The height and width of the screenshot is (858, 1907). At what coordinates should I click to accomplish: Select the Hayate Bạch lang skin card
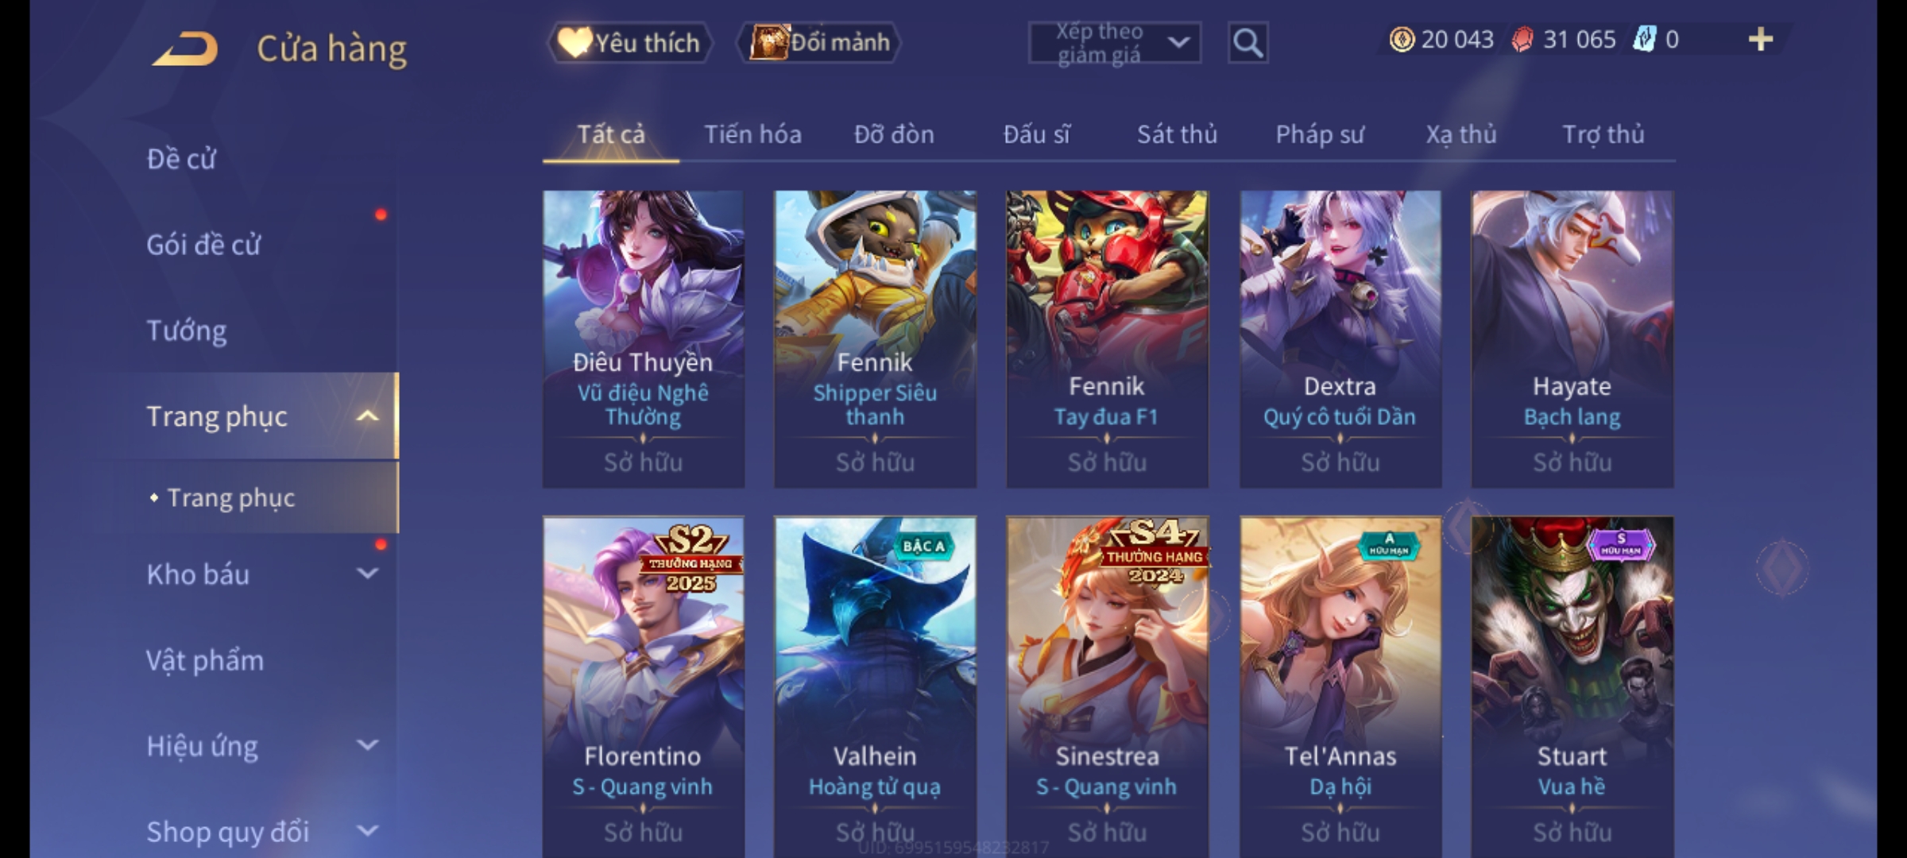pos(1572,339)
